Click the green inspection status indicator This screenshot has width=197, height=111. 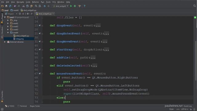pyautogui.click(x=195, y=18)
